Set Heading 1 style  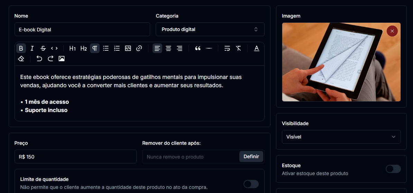tap(72, 48)
